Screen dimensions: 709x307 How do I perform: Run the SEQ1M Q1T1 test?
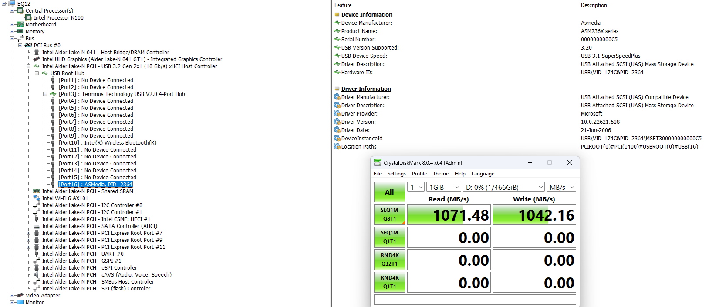point(390,237)
